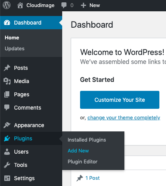Open the Comments menu label
Screen dimensions: 166x186
tap(28, 108)
